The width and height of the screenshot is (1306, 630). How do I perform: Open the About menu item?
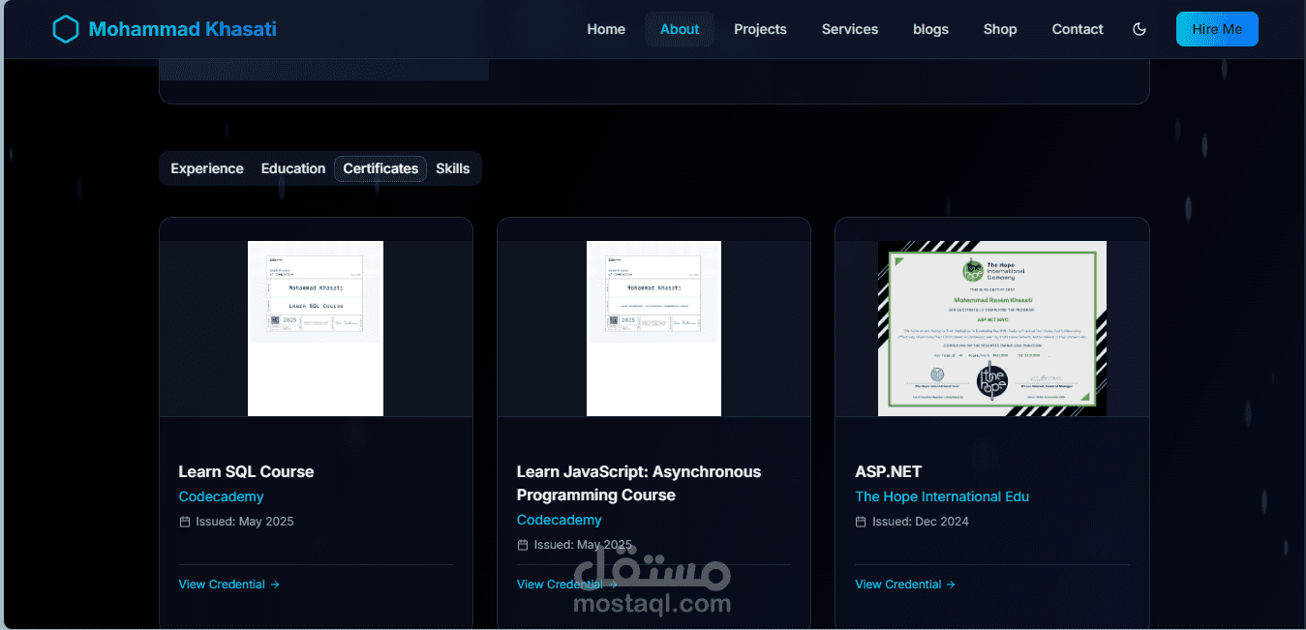click(x=680, y=29)
